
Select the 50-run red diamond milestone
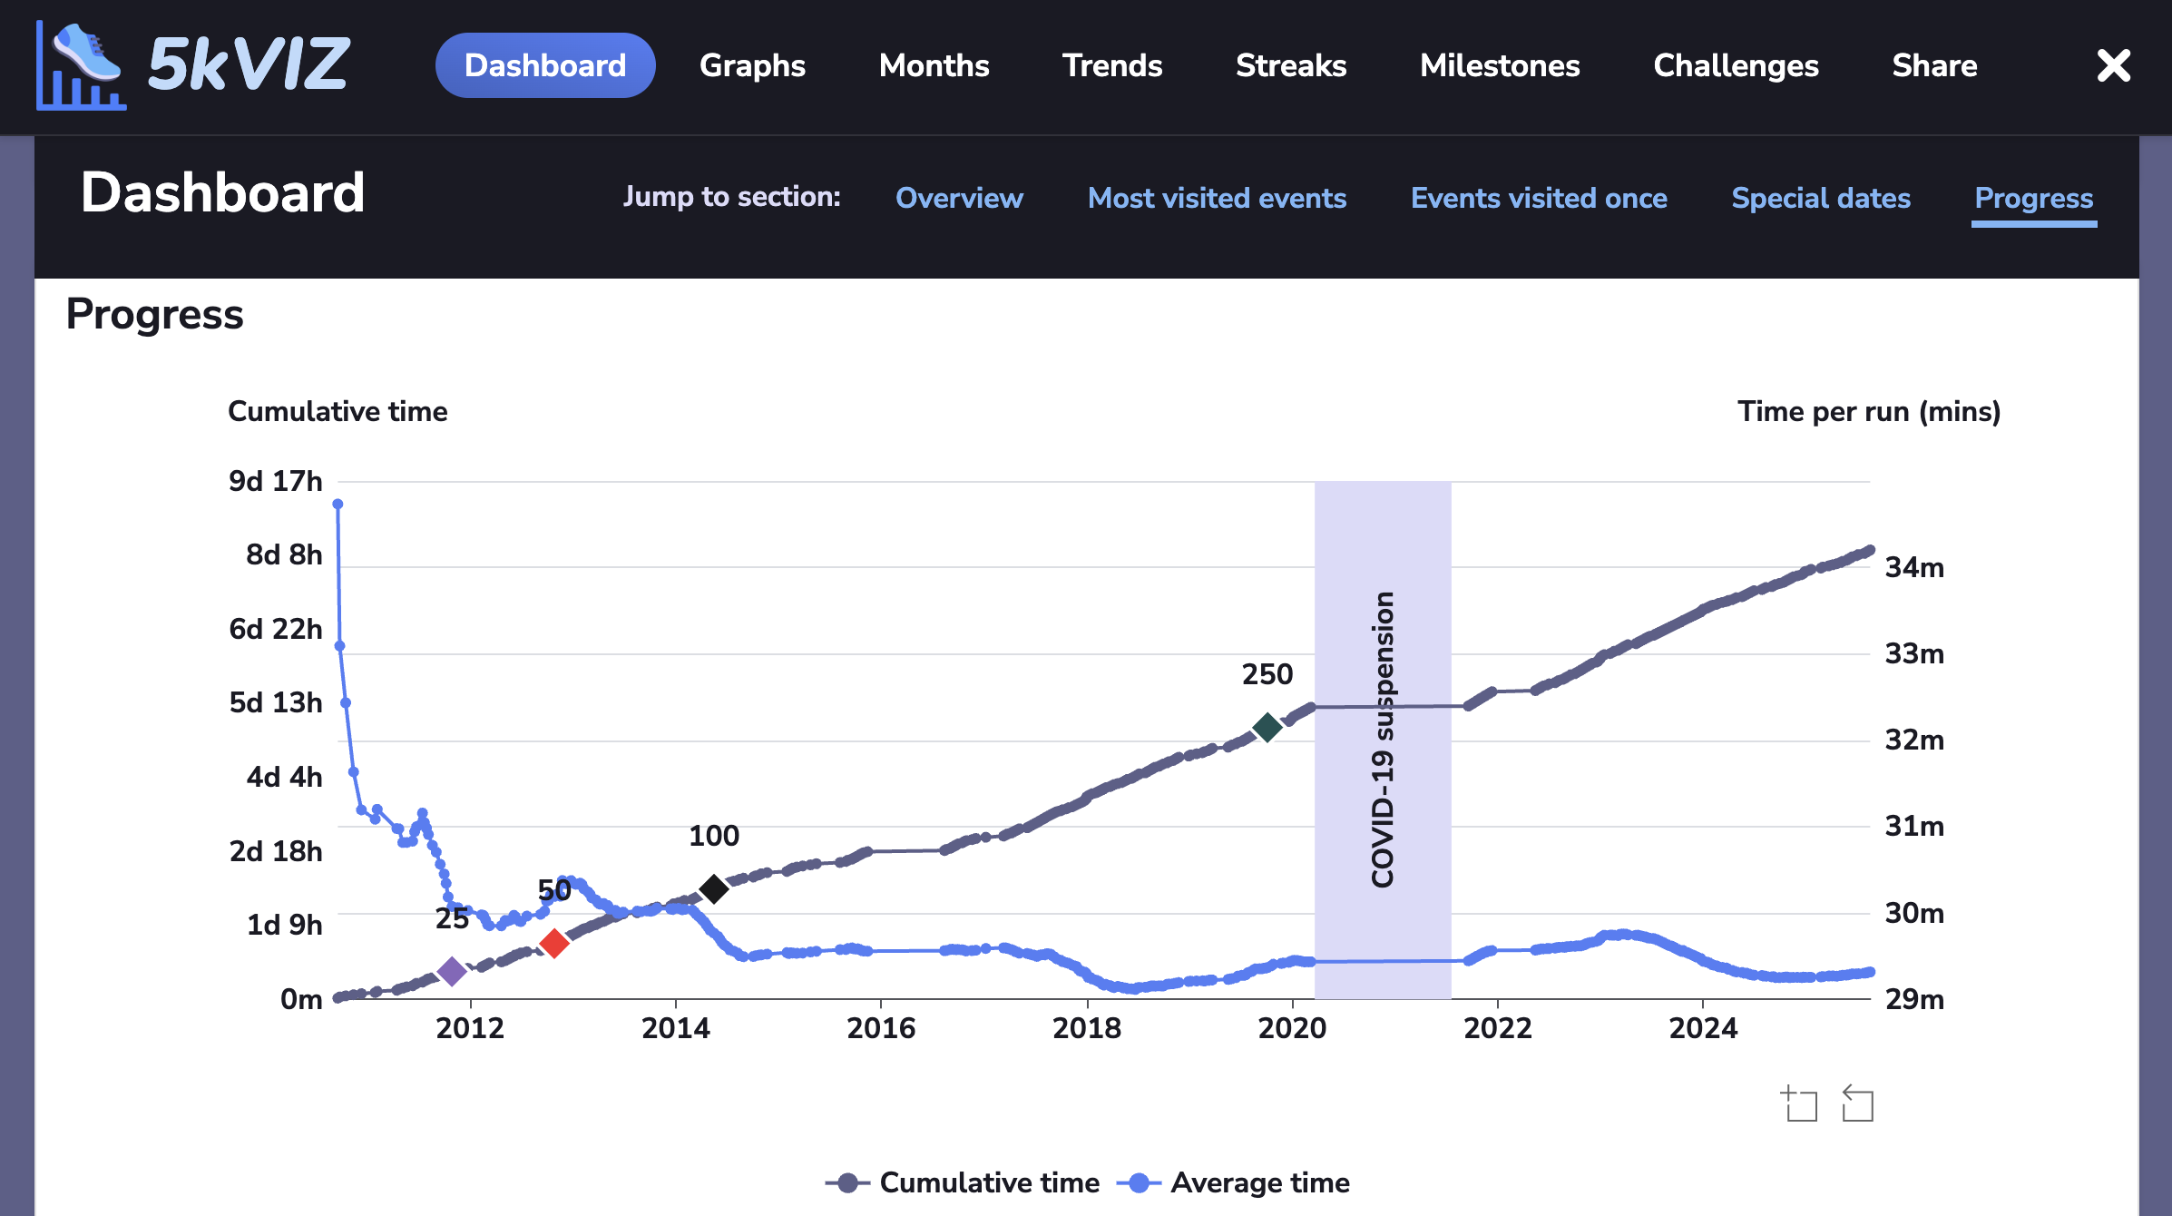click(554, 943)
